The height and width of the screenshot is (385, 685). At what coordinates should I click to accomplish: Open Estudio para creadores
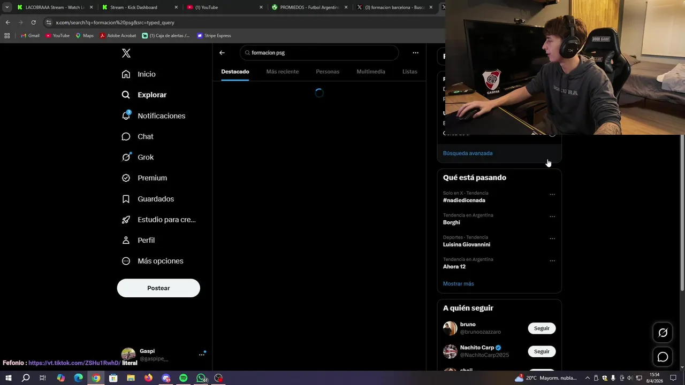pyautogui.click(x=158, y=220)
